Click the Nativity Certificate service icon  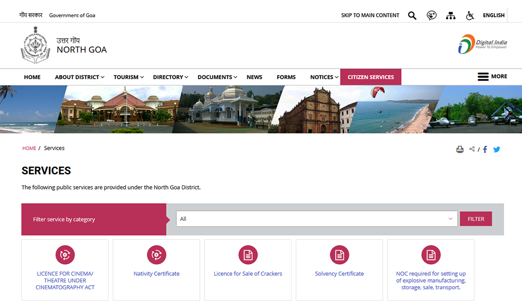point(156,255)
